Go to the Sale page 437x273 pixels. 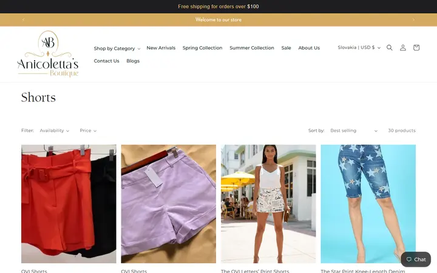point(286,48)
